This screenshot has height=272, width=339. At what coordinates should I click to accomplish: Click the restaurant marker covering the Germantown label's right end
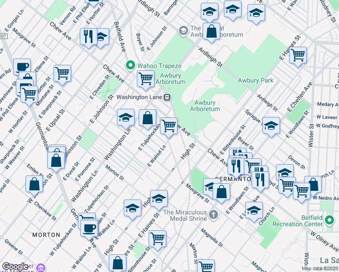click(260, 181)
